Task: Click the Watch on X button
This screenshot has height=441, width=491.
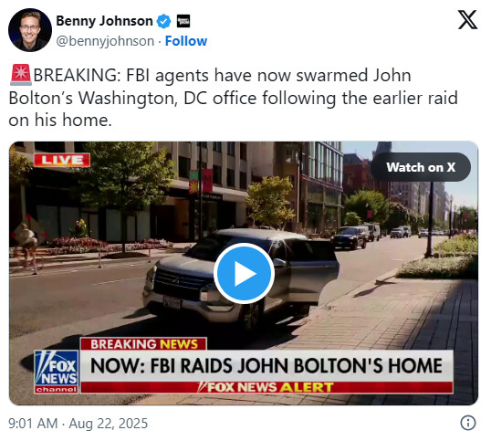Action: coord(421,167)
